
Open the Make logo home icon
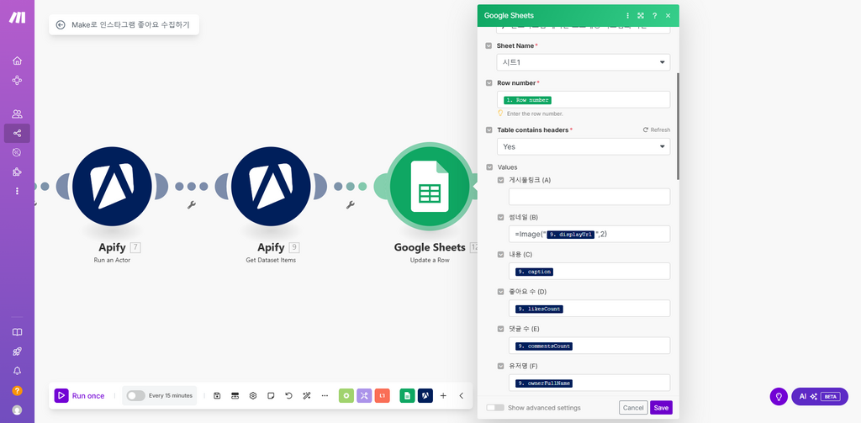pyautogui.click(x=17, y=17)
